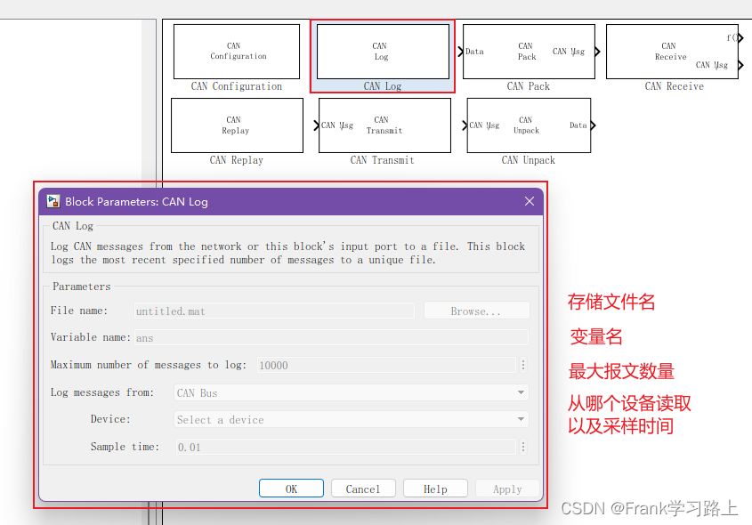Apply the CAN Log block settings

click(506, 488)
